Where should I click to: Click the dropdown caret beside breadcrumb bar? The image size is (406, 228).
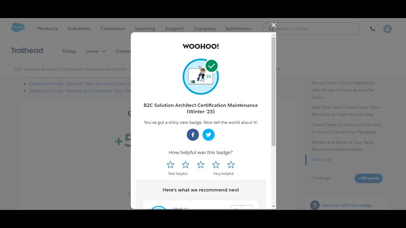point(279,69)
